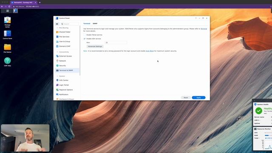This screenshot has height=153, width=272.
Task: Click the Network sidebar icon
Action: [57, 61]
